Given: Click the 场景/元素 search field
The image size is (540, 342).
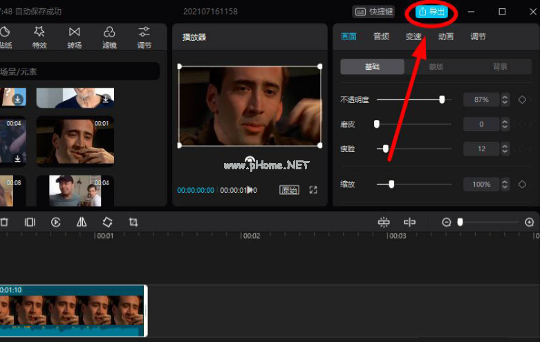Looking at the screenshot, I should coord(80,72).
